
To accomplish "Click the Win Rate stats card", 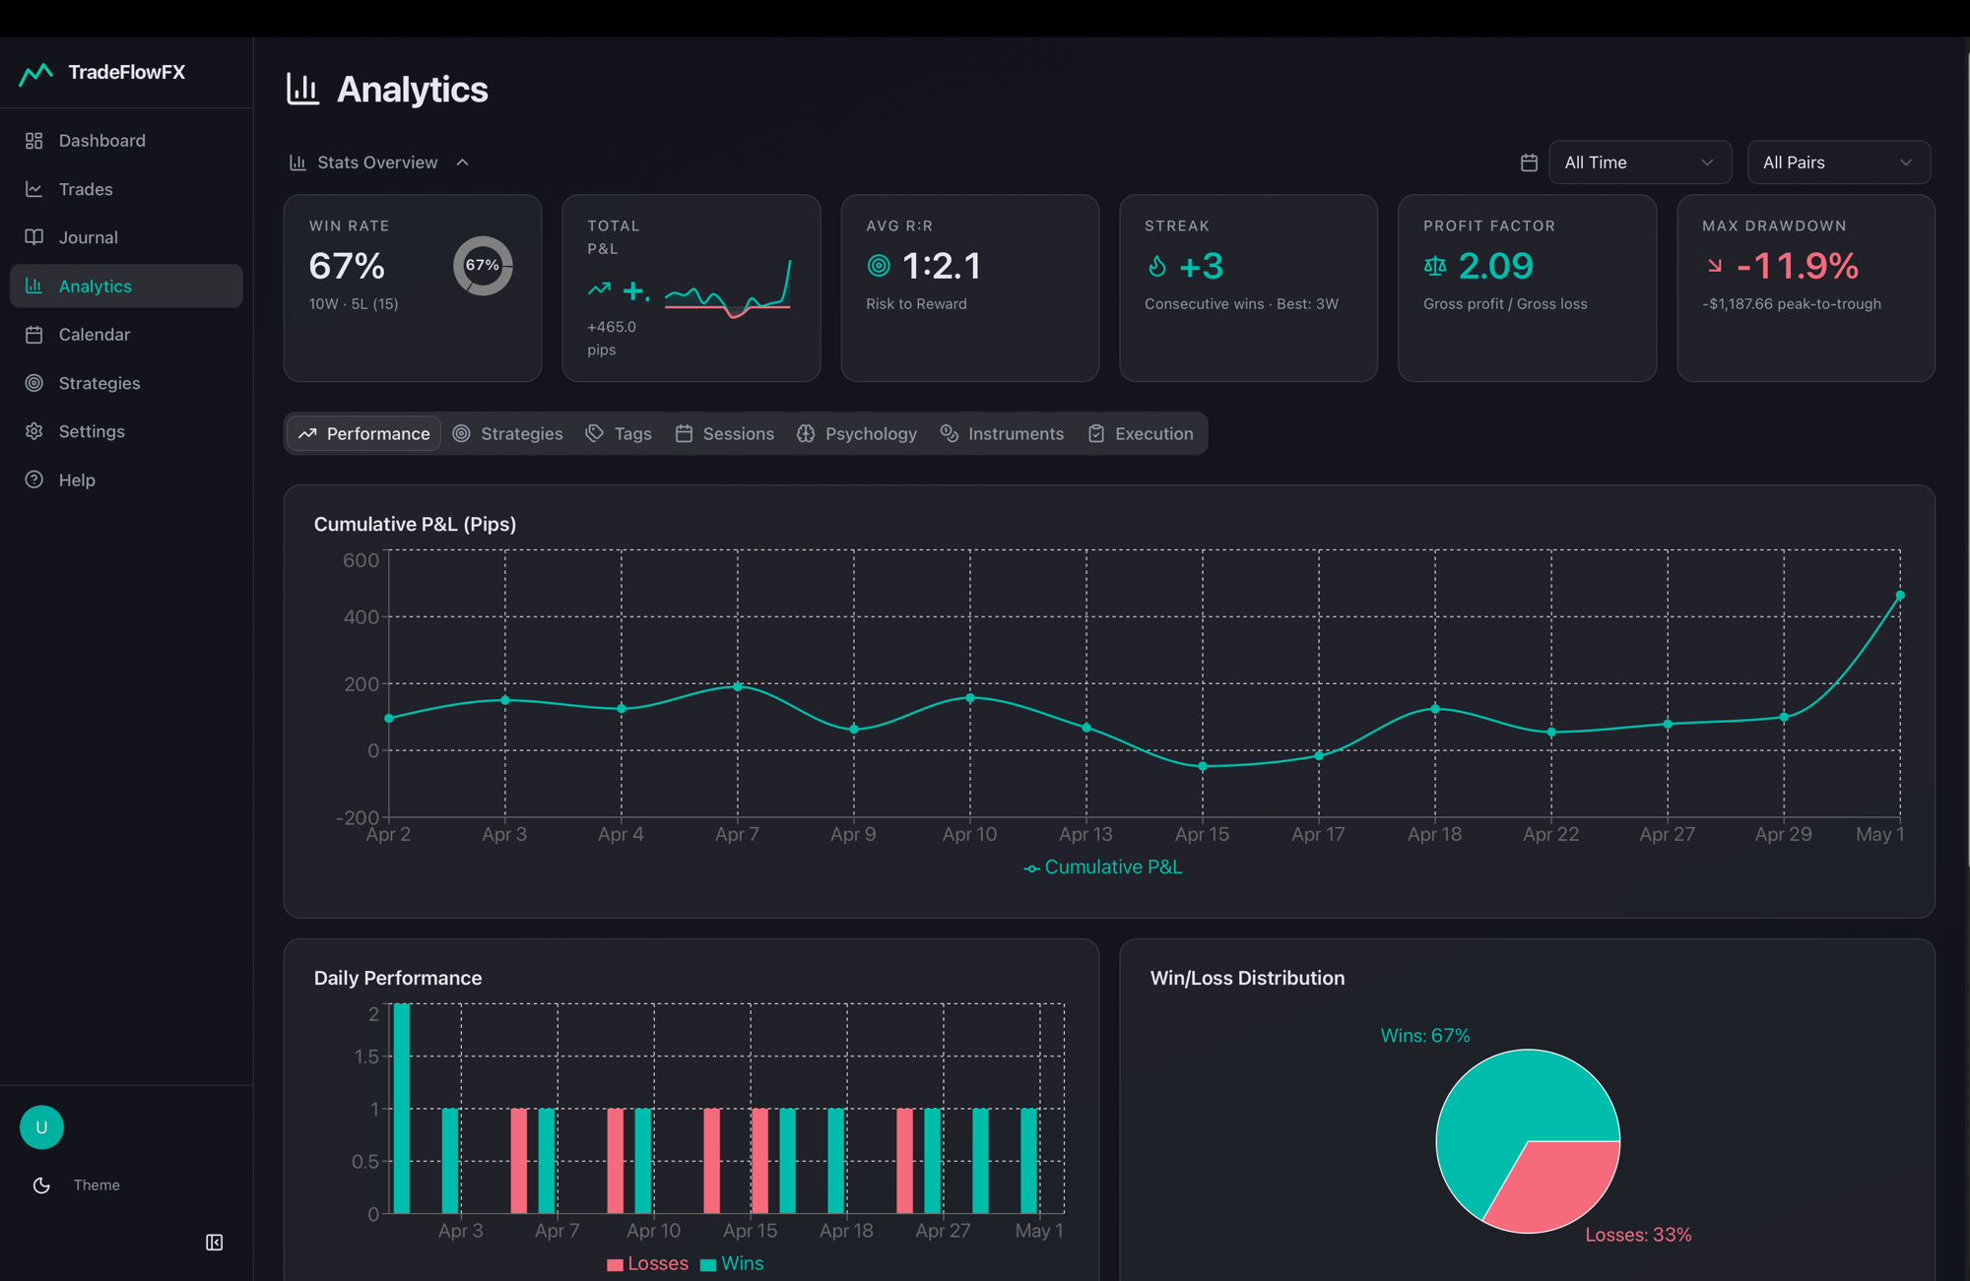I will pos(413,288).
